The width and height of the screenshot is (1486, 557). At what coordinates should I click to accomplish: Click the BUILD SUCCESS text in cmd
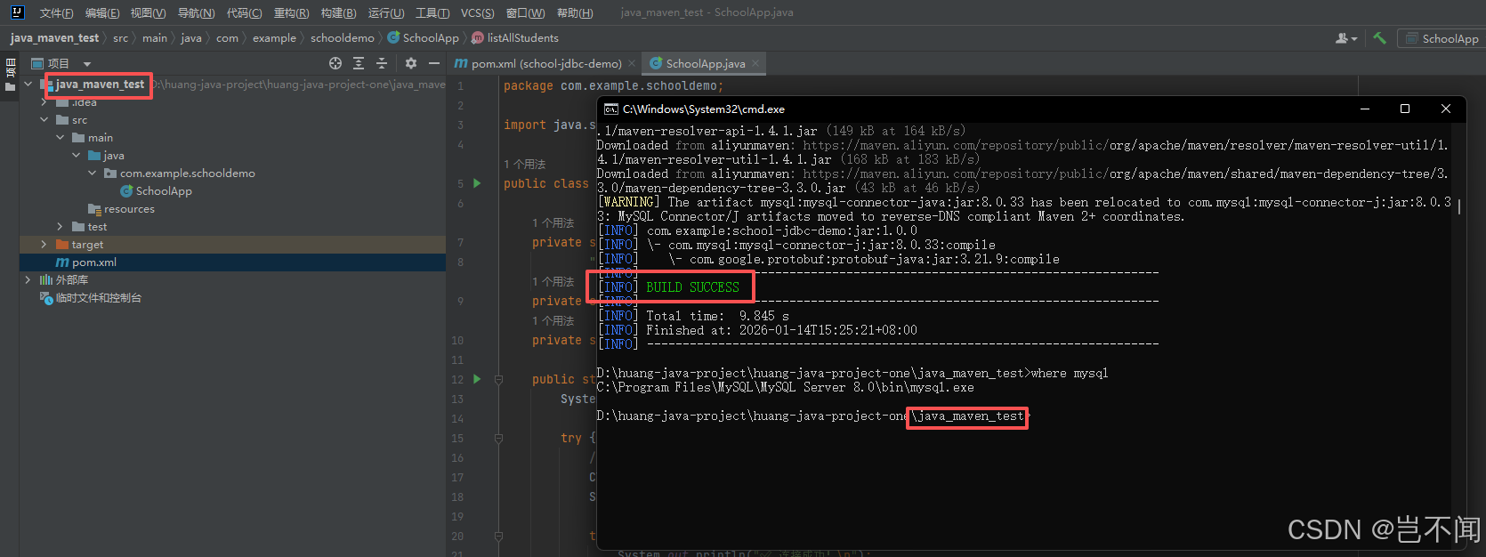click(x=692, y=287)
